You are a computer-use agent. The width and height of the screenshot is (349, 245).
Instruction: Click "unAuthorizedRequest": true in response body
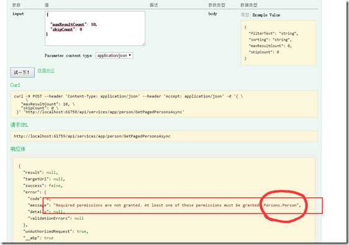tap(56, 231)
